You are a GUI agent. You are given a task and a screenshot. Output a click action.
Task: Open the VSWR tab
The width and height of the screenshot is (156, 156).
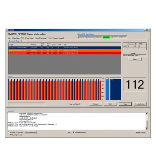pos(50,38)
